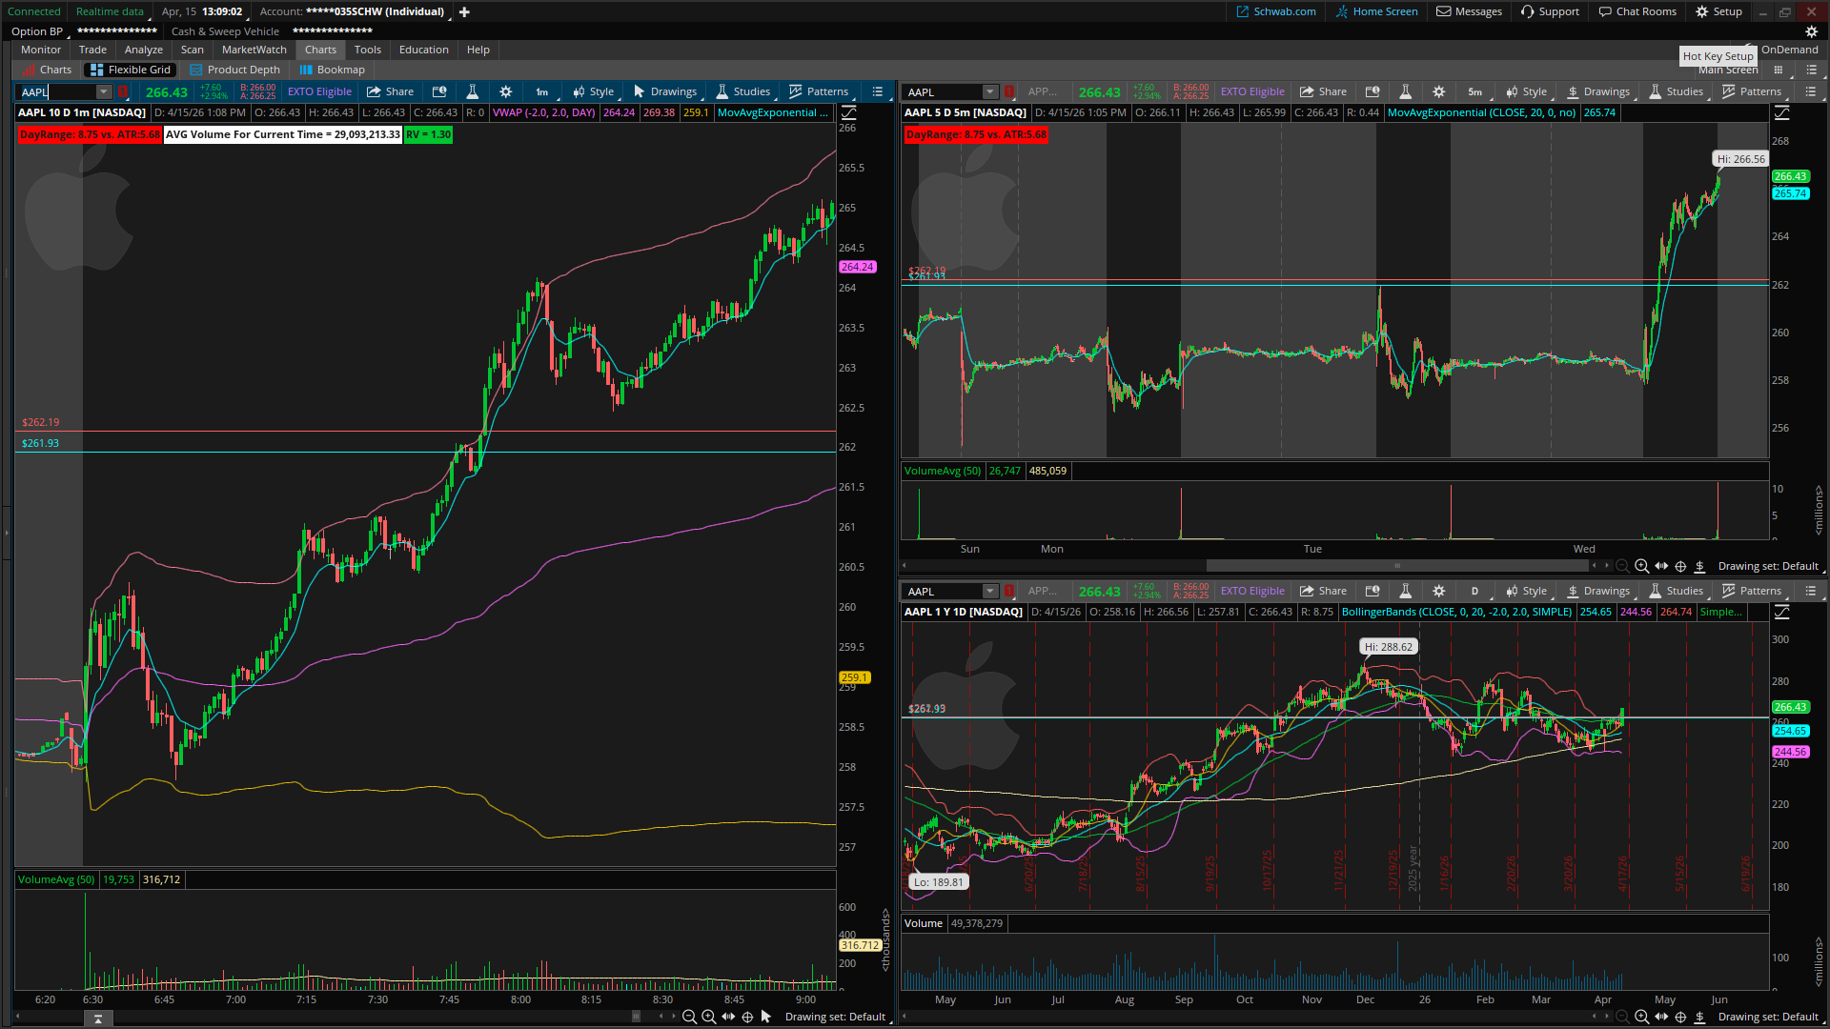
Task: Open Support from the top bar
Action: (x=1550, y=11)
